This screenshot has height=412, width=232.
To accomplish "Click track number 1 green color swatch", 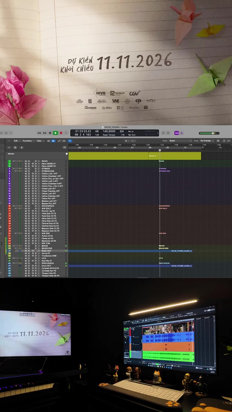I will (x=9, y=161).
